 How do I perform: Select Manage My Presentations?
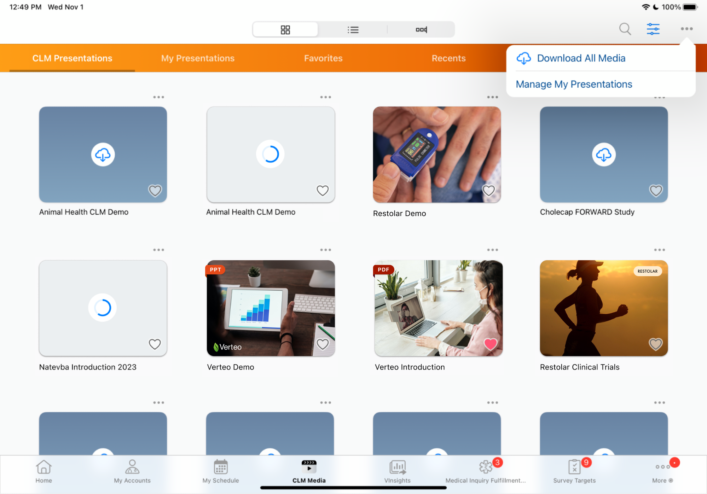tap(574, 84)
